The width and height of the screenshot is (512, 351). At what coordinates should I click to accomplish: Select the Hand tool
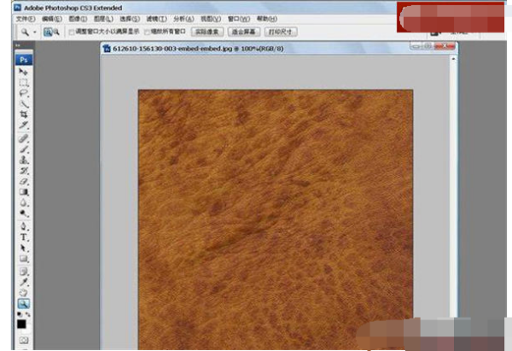tap(24, 293)
